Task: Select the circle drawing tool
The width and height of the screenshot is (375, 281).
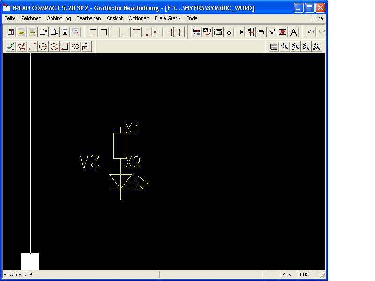Action: pos(43,46)
